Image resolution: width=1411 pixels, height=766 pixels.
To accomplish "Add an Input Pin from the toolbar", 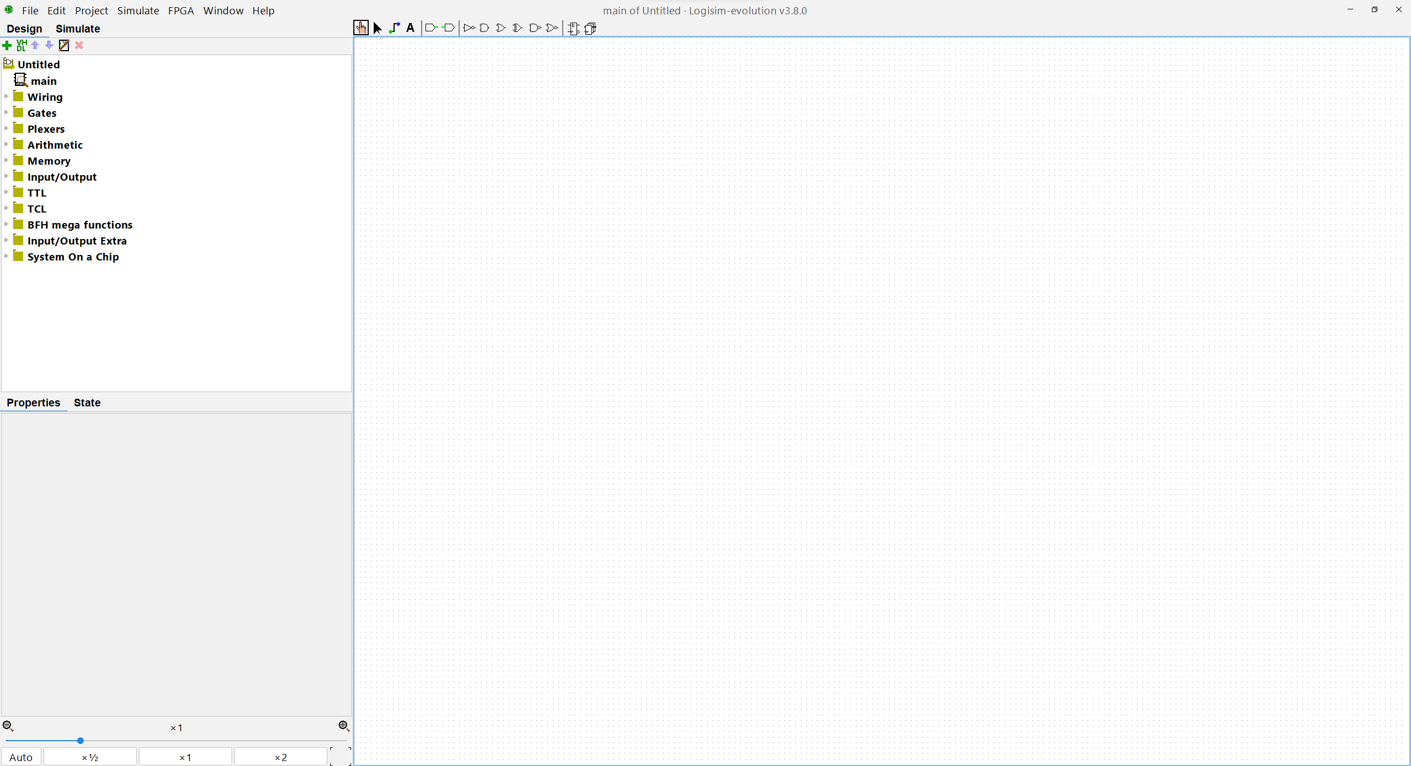I will tap(432, 28).
